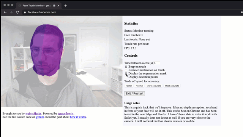243x137 pixels.
Task: Disable Beep on touch checkbox
Action: pyautogui.click(x=126, y=67)
